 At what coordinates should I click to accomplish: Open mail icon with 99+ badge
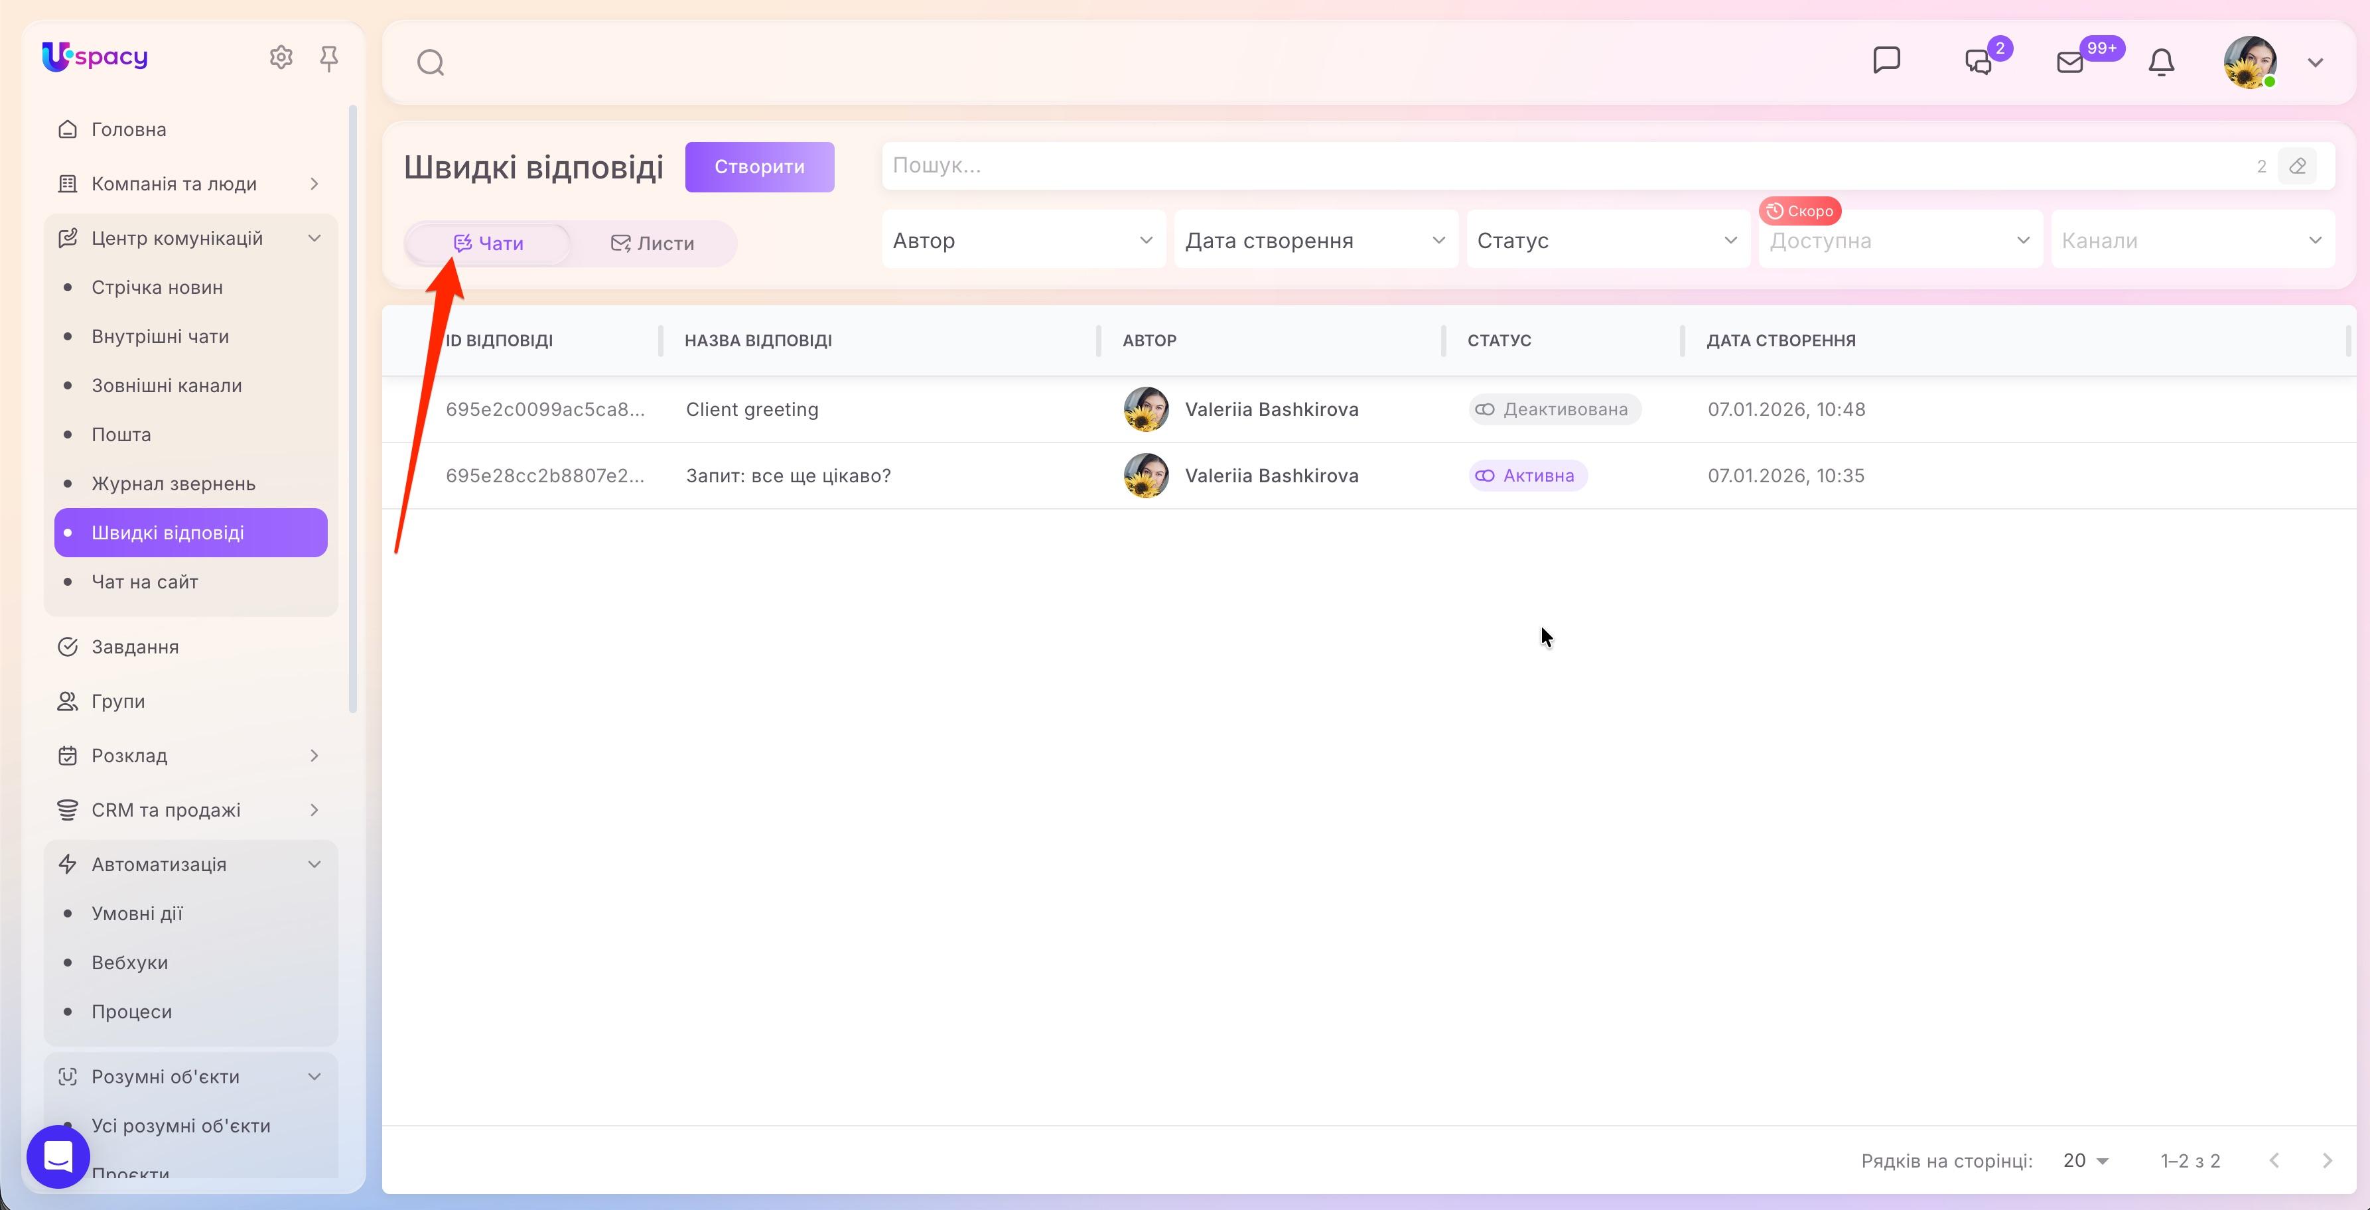click(2071, 62)
